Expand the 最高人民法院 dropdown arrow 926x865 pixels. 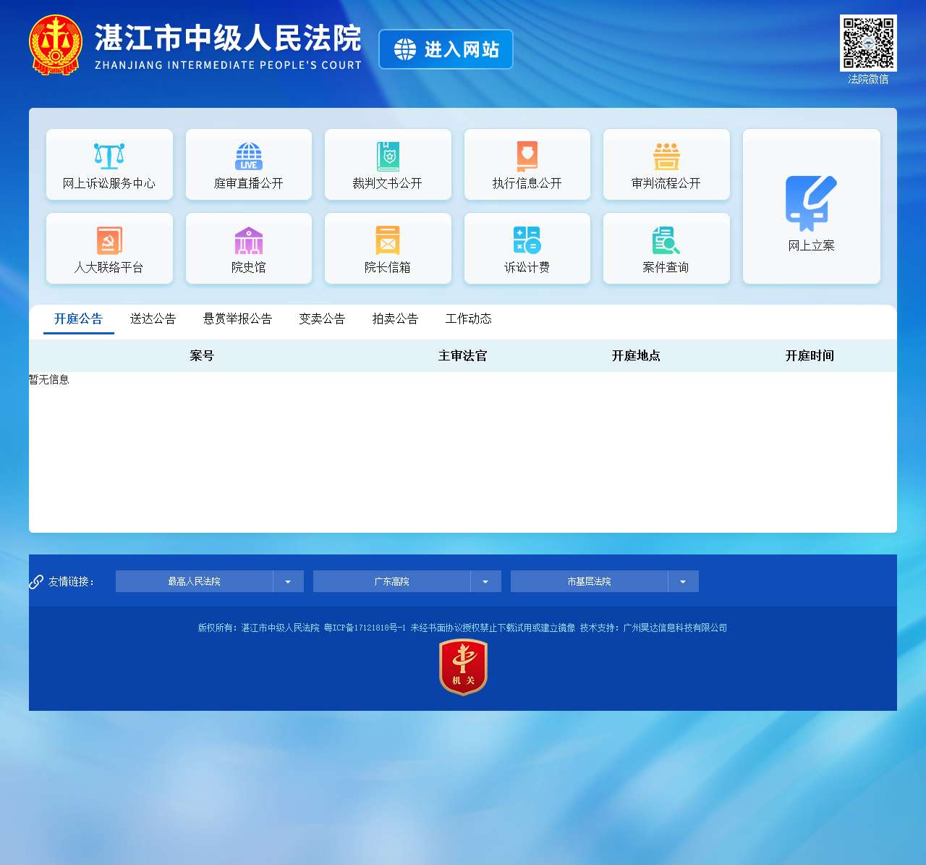(x=288, y=581)
